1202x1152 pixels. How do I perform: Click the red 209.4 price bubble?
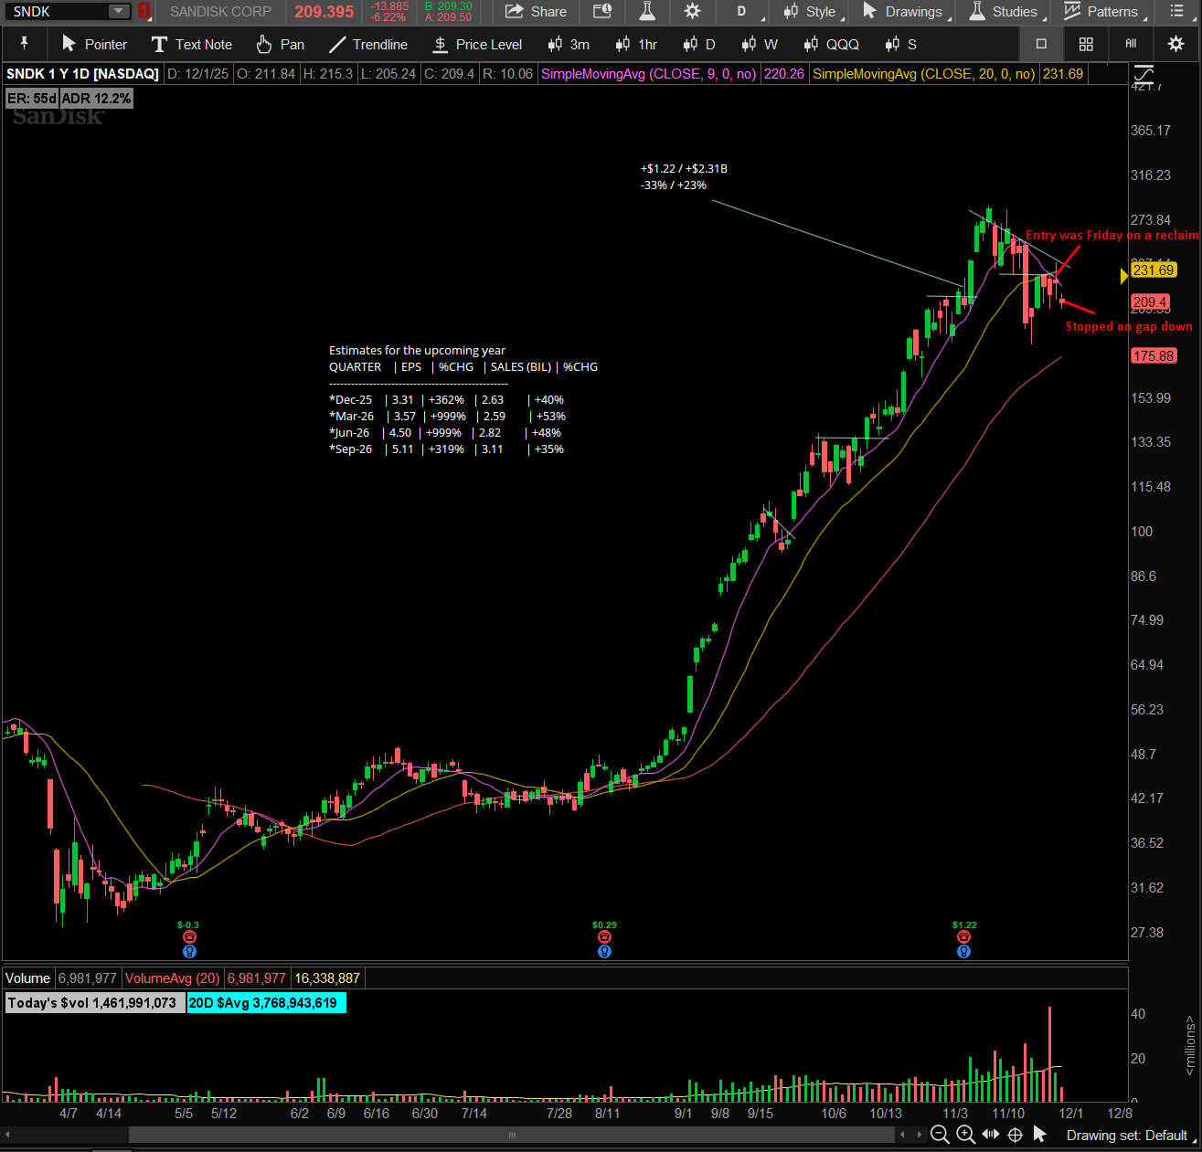(1150, 301)
